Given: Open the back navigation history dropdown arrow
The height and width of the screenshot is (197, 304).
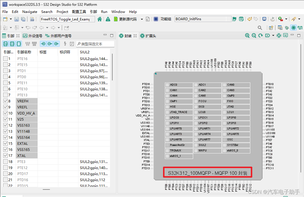Looking at the screenshot, I should (47, 28).
